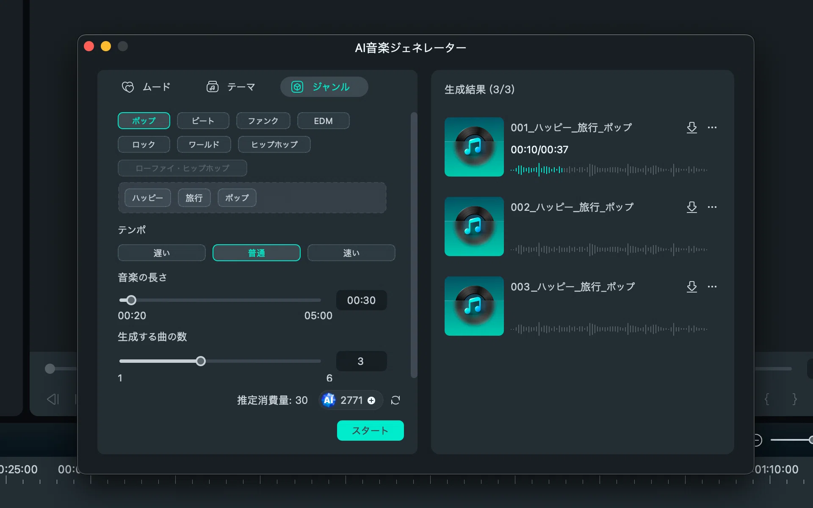
Task: Click the track 001 waveform to seek
Action: click(x=609, y=170)
